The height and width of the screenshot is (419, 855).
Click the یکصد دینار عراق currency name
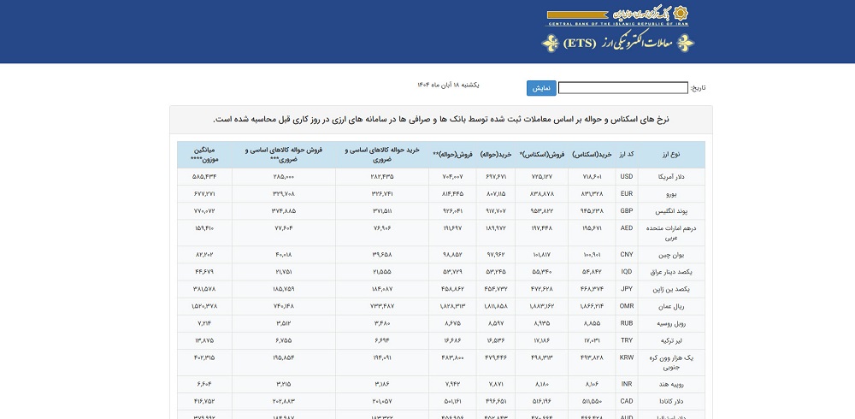click(x=673, y=272)
